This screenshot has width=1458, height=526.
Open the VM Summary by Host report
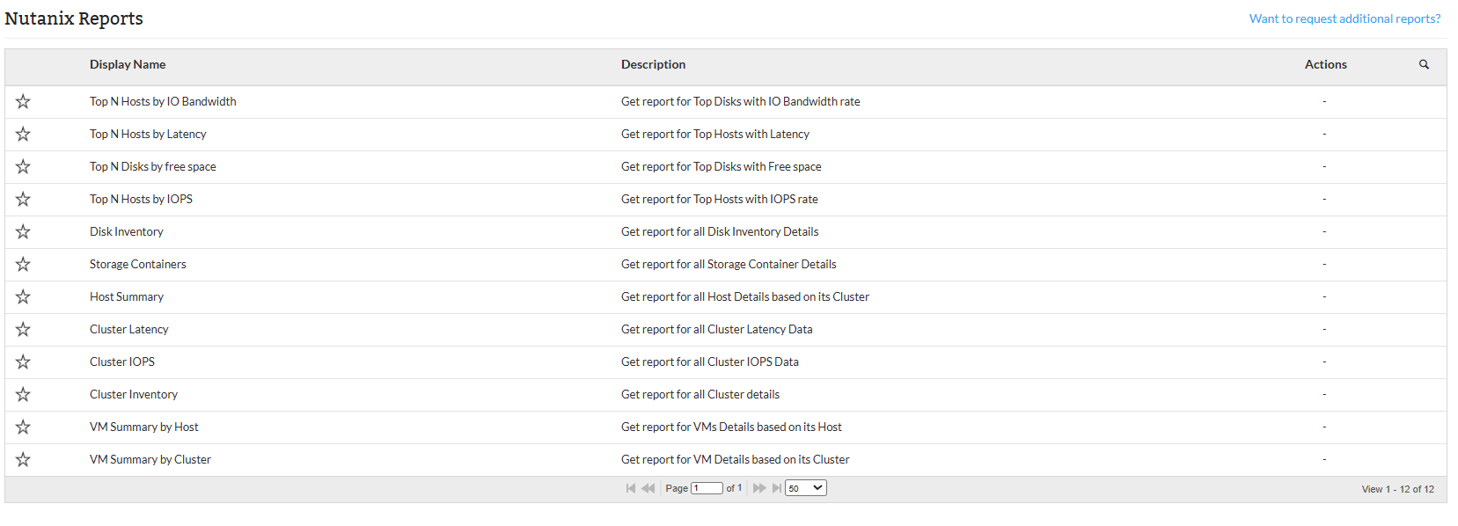pyautogui.click(x=144, y=427)
